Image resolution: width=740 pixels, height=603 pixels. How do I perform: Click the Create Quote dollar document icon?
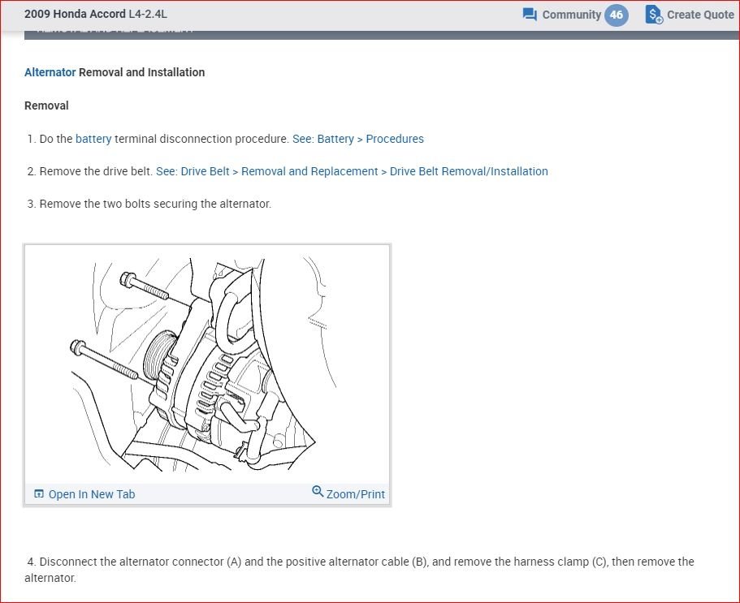(x=654, y=15)
